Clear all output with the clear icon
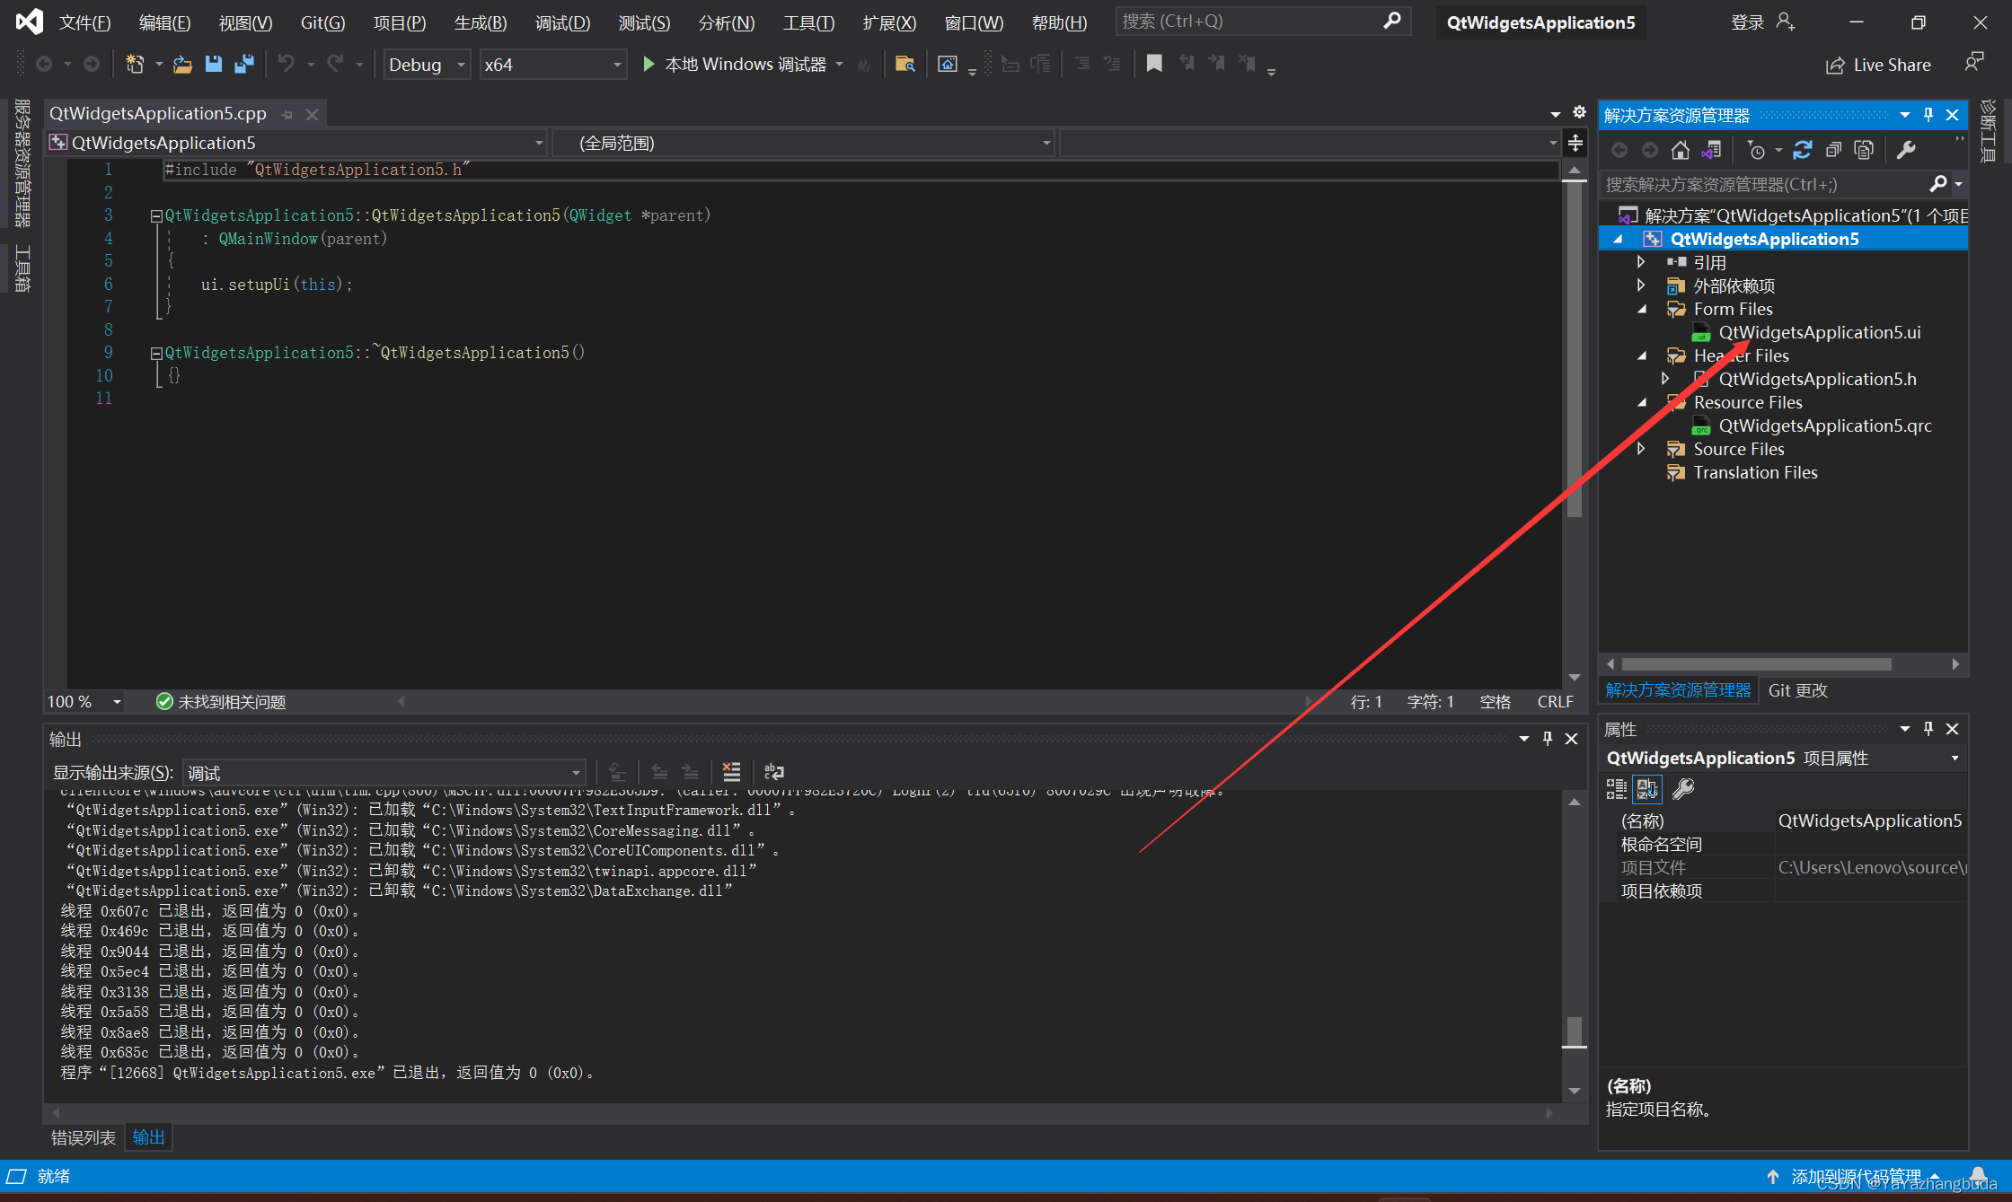 tap(731, 772)
